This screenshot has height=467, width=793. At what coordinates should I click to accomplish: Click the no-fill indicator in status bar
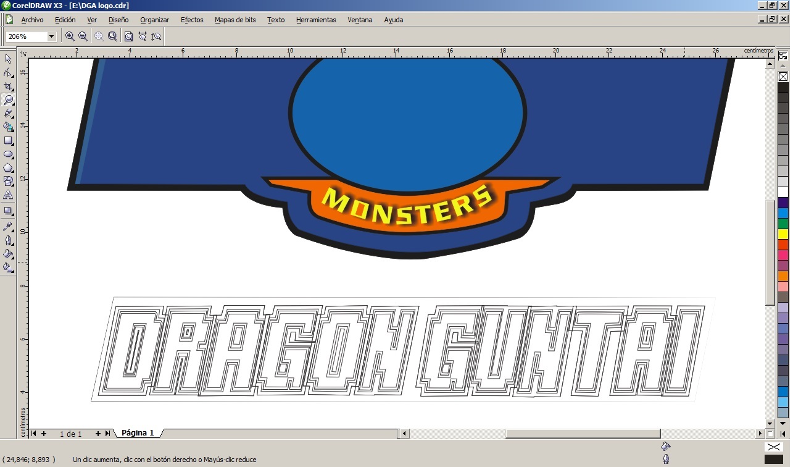[773, 447]
